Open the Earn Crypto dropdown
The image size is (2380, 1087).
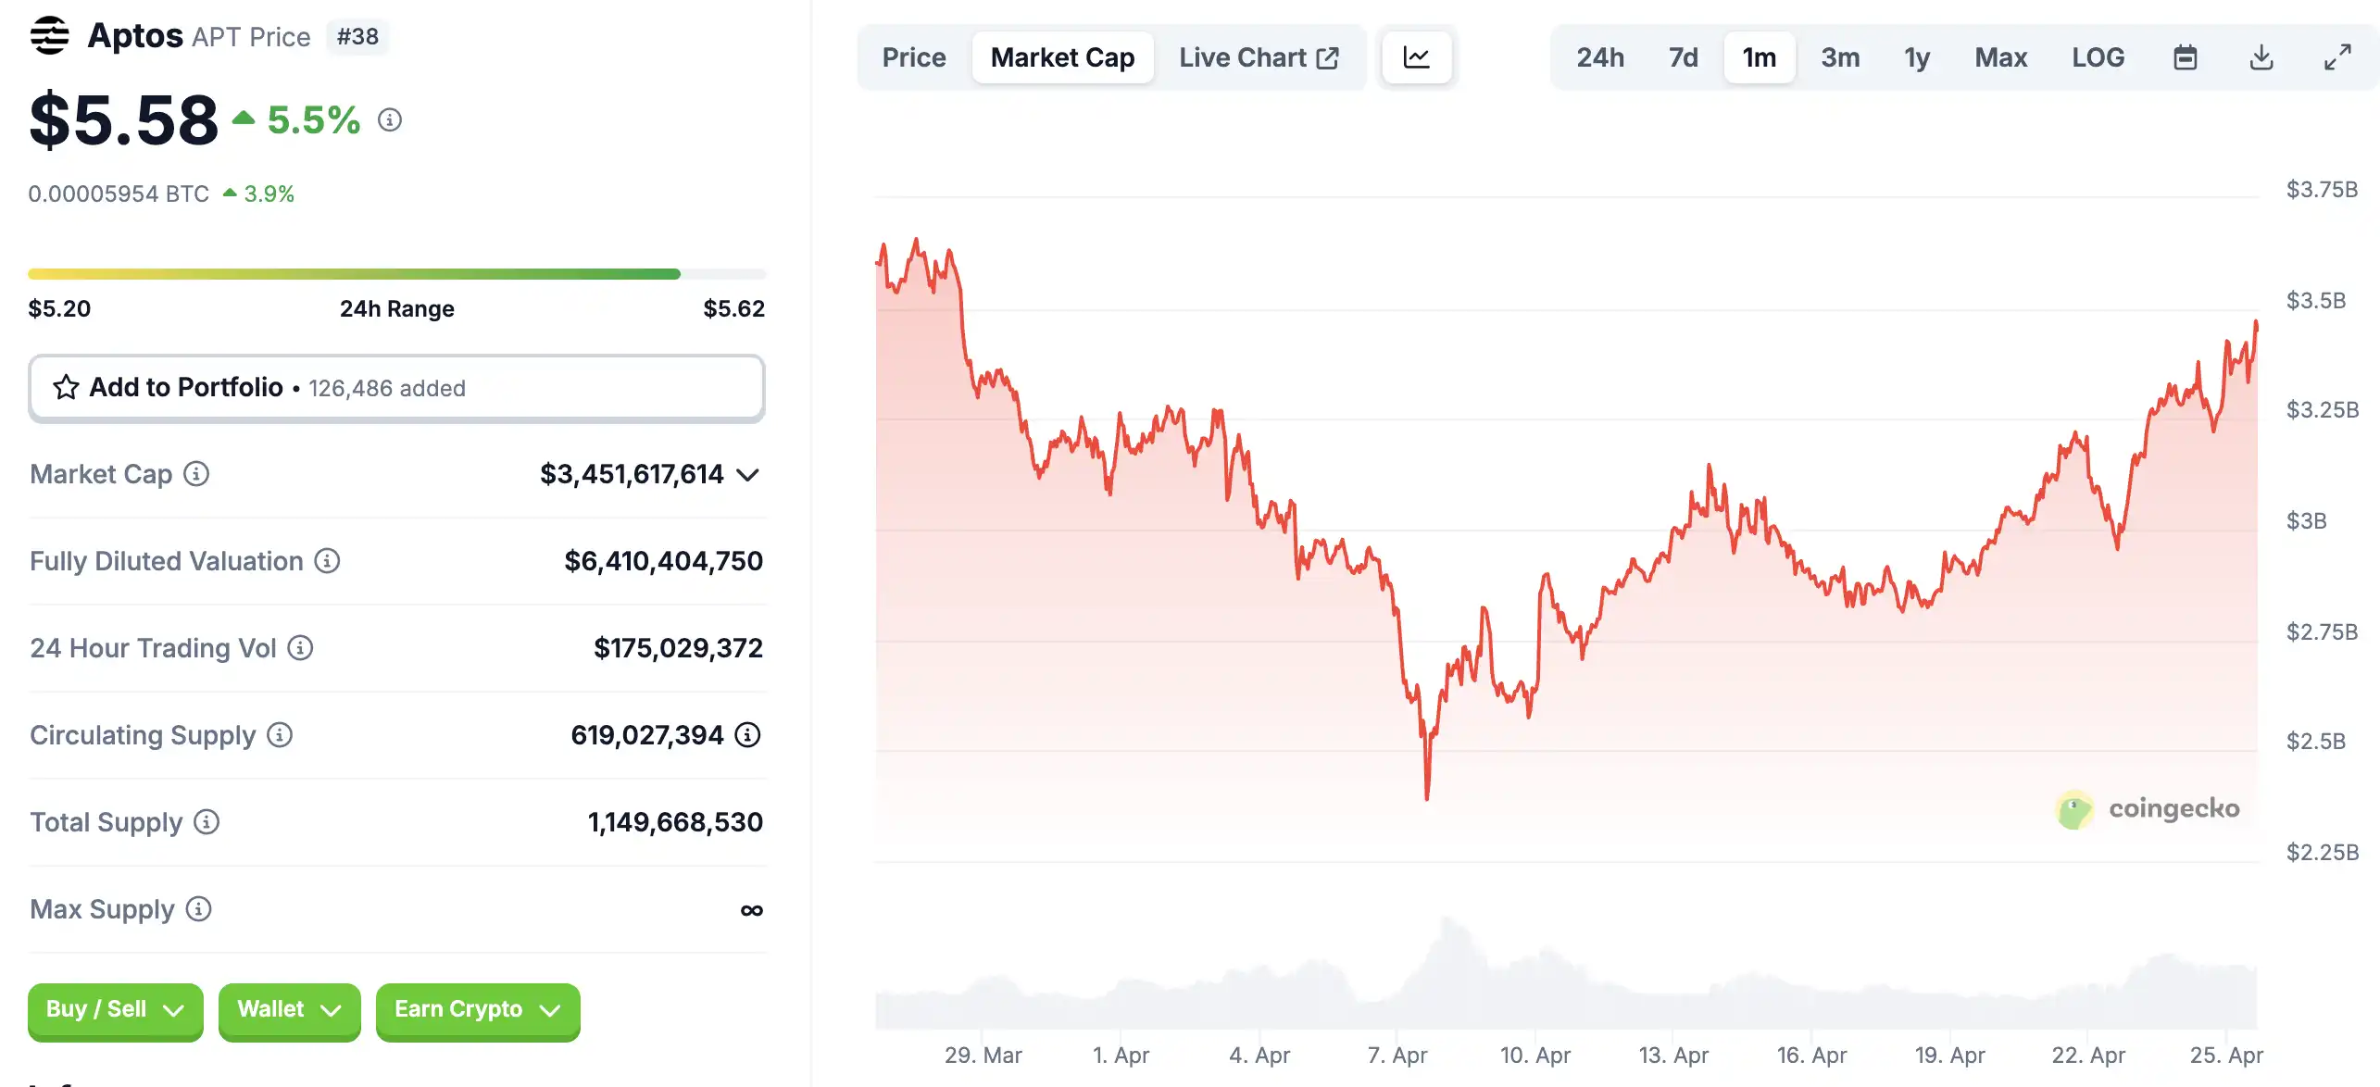[x=477, y=1010]
